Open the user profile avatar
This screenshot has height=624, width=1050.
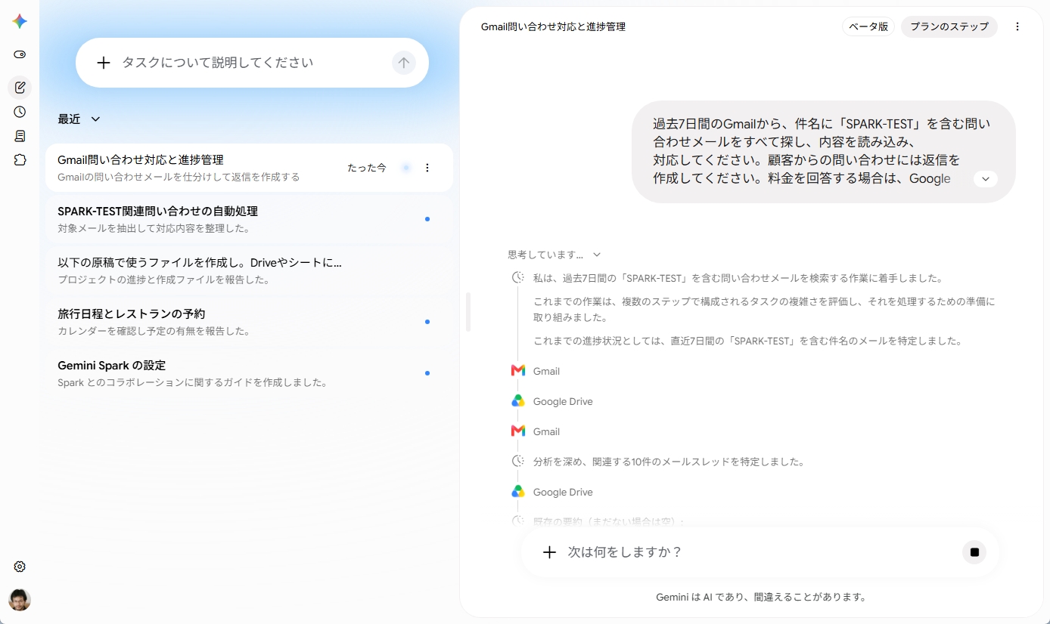pos(20,600)
